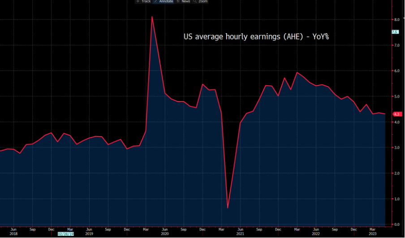Click the 5.0 y-axis label

point(397,97)
